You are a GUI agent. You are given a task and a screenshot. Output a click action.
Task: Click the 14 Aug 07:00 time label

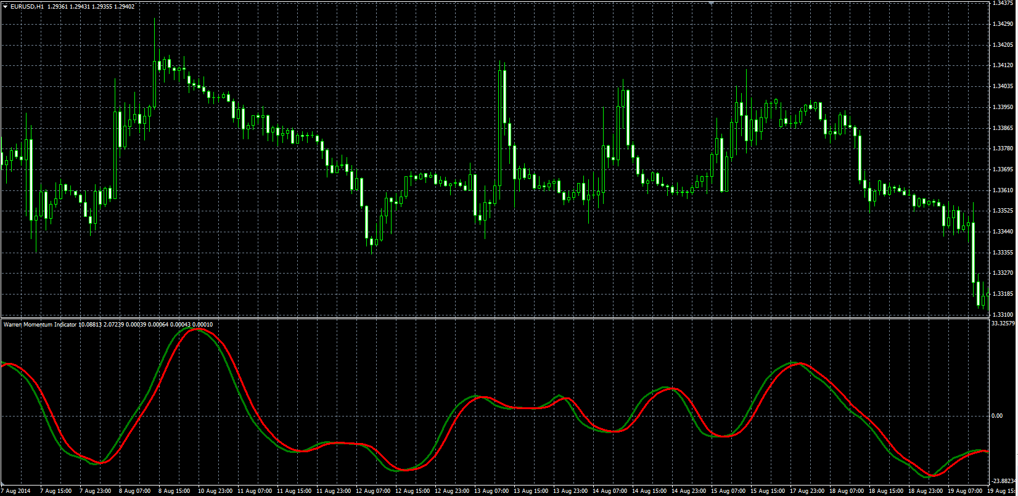[x=610, y=492]
